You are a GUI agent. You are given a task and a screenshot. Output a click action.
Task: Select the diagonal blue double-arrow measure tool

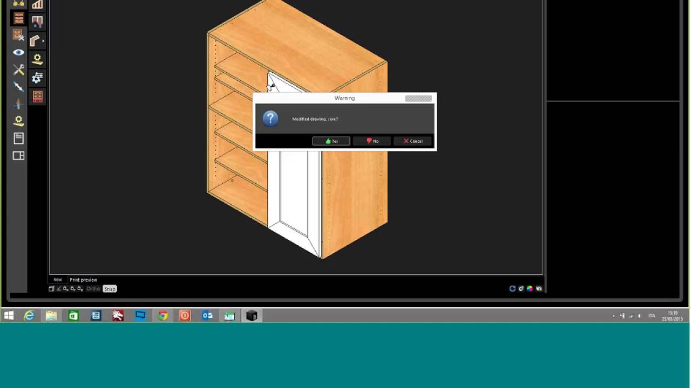point(19,86)
